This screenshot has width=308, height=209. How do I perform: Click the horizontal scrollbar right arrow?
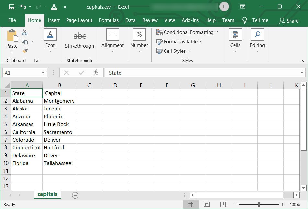[296, 195]
